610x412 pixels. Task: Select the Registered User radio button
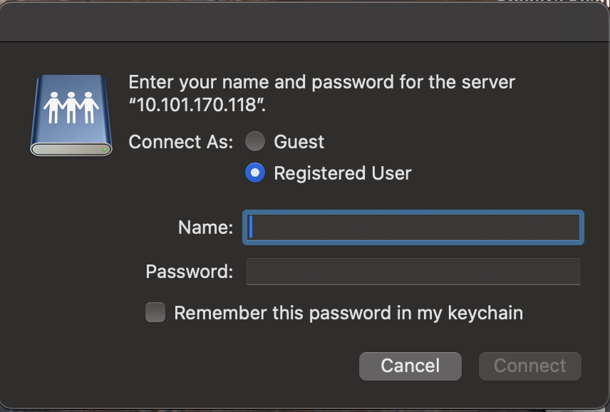(x=255, y=172)
